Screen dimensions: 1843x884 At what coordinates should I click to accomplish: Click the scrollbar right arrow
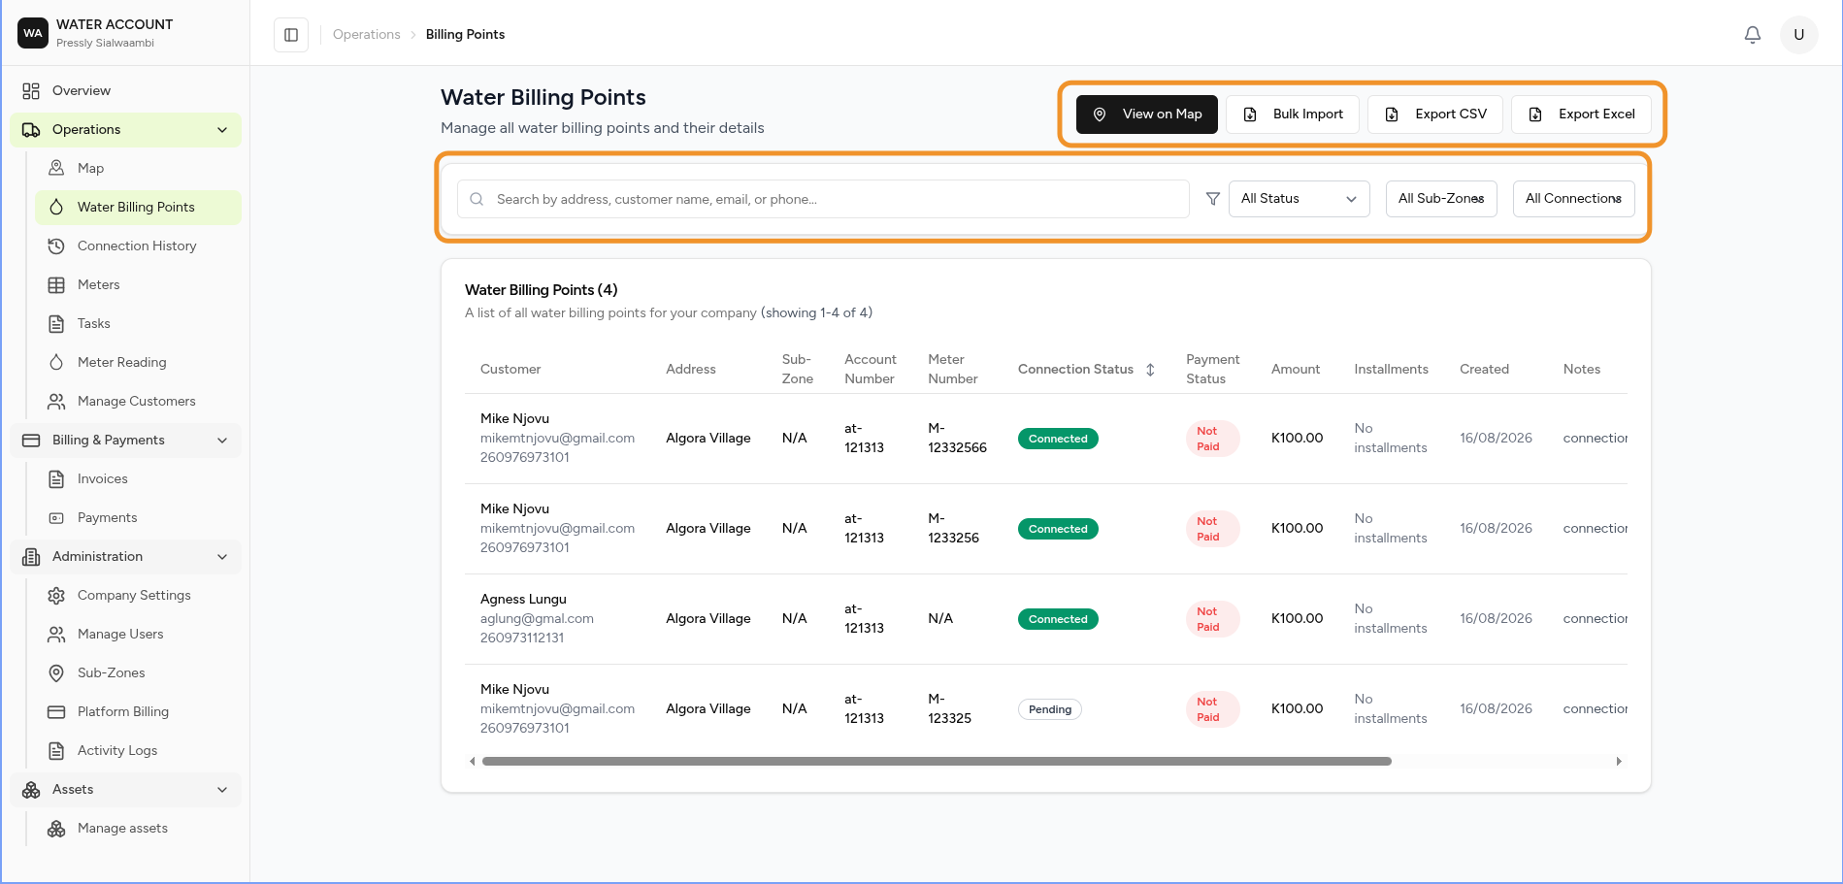click(x=1619, y=762)
